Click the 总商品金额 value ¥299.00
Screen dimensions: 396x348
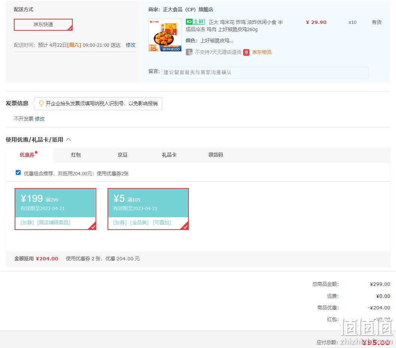pos(380,284)
